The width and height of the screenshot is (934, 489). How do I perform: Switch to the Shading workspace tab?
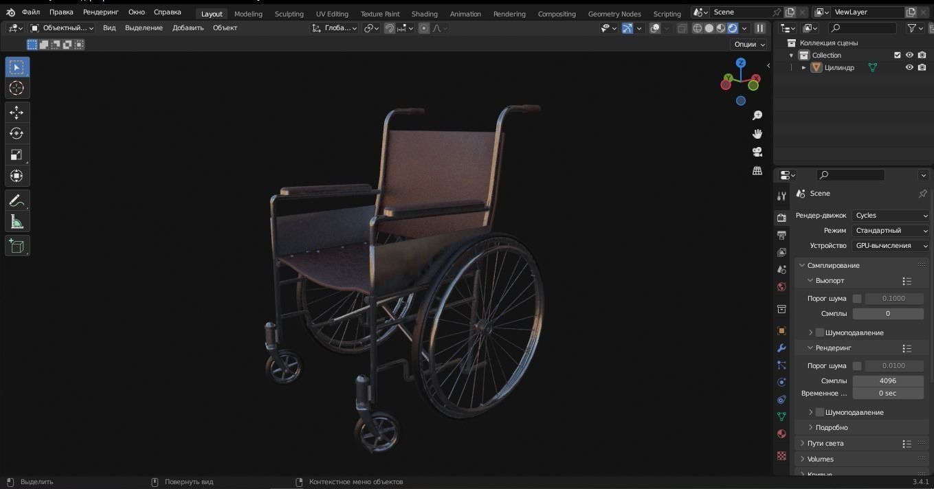coord(424,14)
